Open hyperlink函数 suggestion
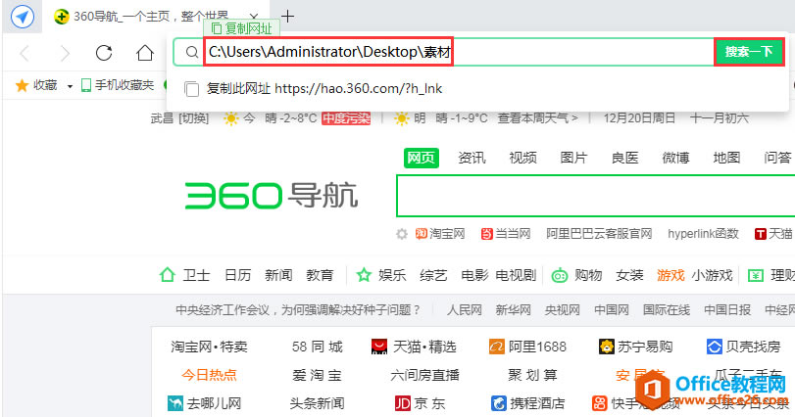 pyautogui.click(x=703, y=234)
